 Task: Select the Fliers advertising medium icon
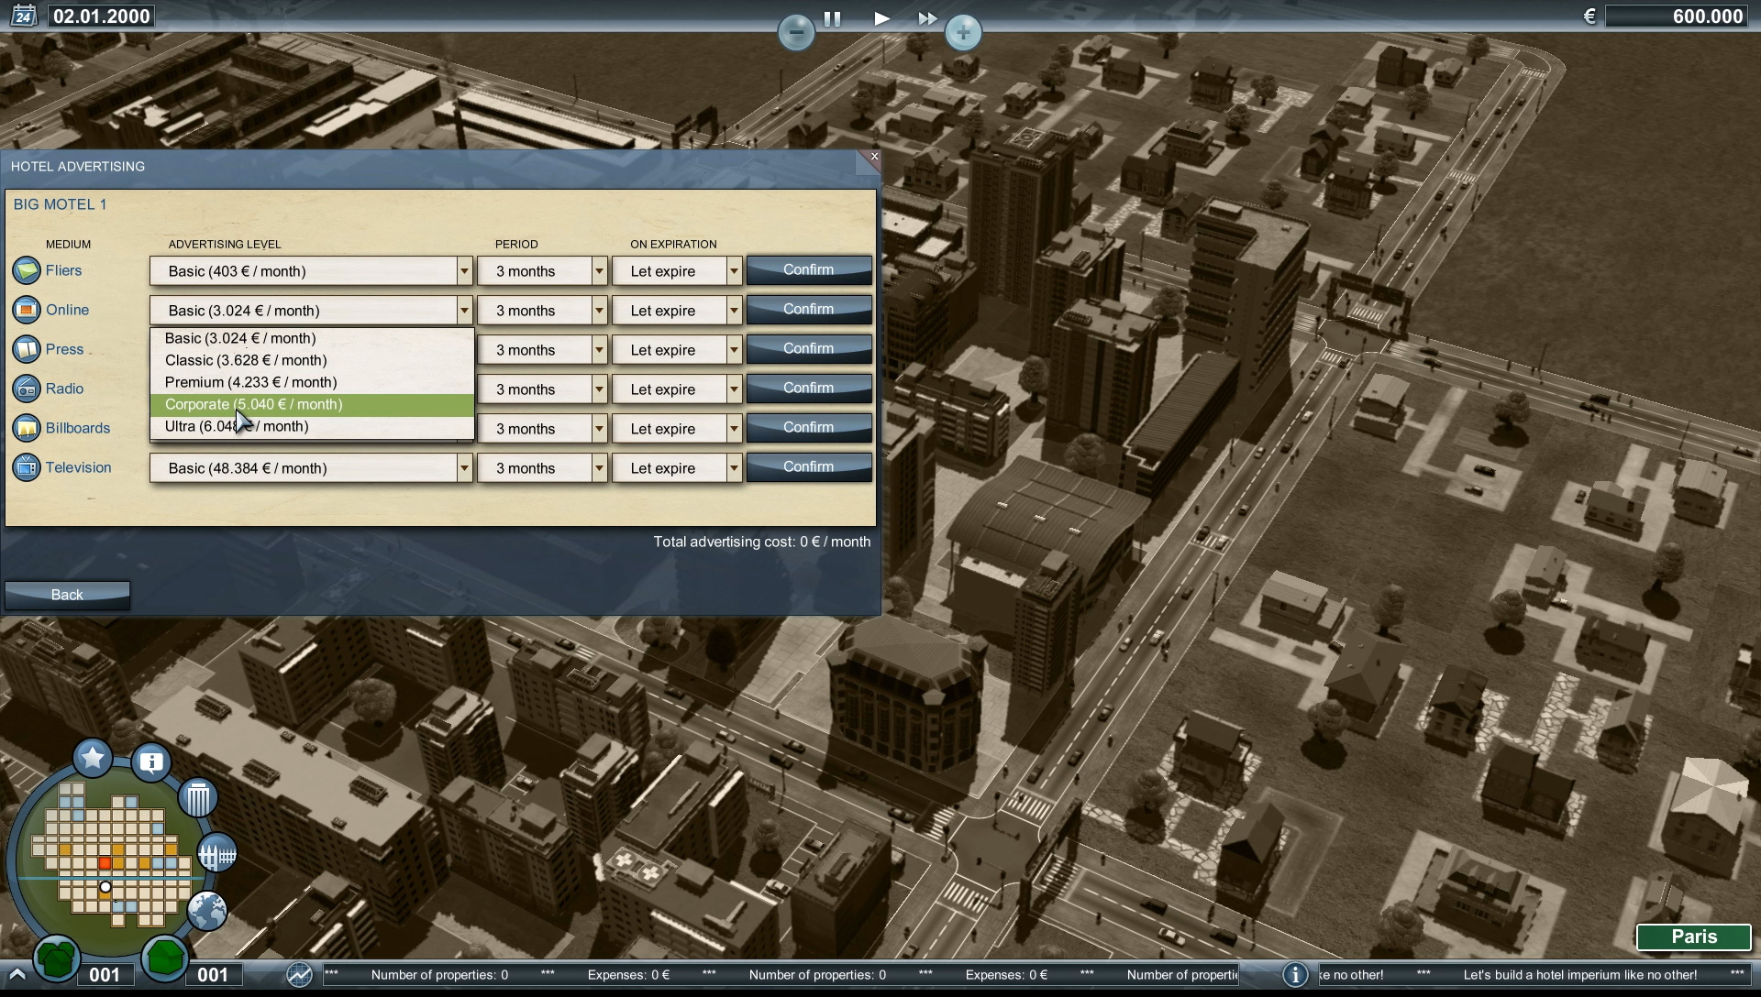coord(27,270)
